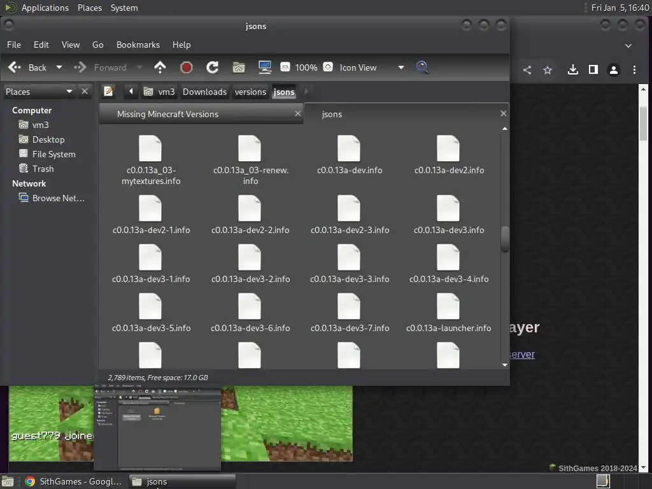652x489 pixels.
Task: Open the Edit menu
Action: point(41,45)
